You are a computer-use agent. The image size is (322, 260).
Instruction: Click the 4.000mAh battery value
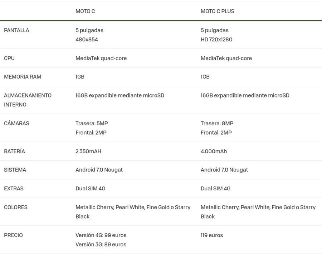(x=214, y=151)
